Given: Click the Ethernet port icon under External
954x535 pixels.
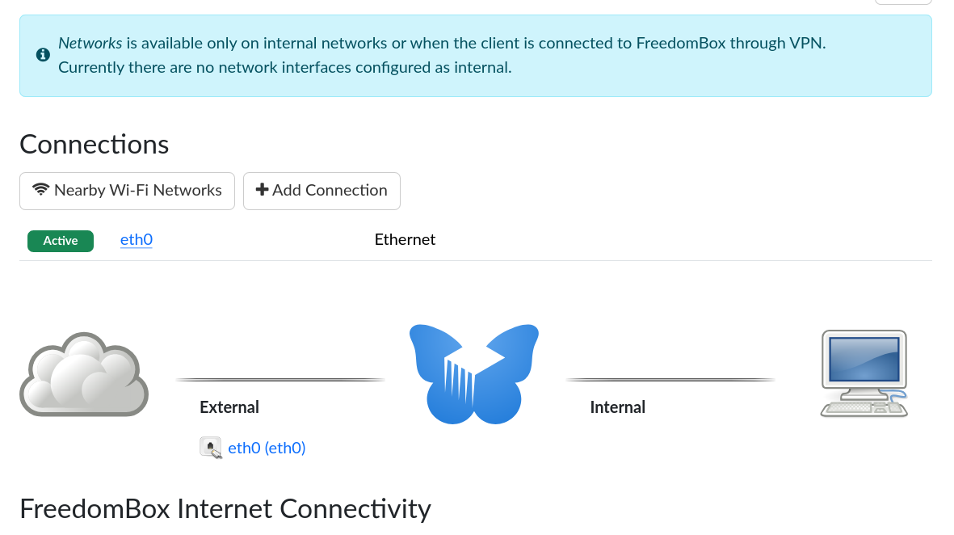Looking at the screenshot, I should [x=210, y=448].
